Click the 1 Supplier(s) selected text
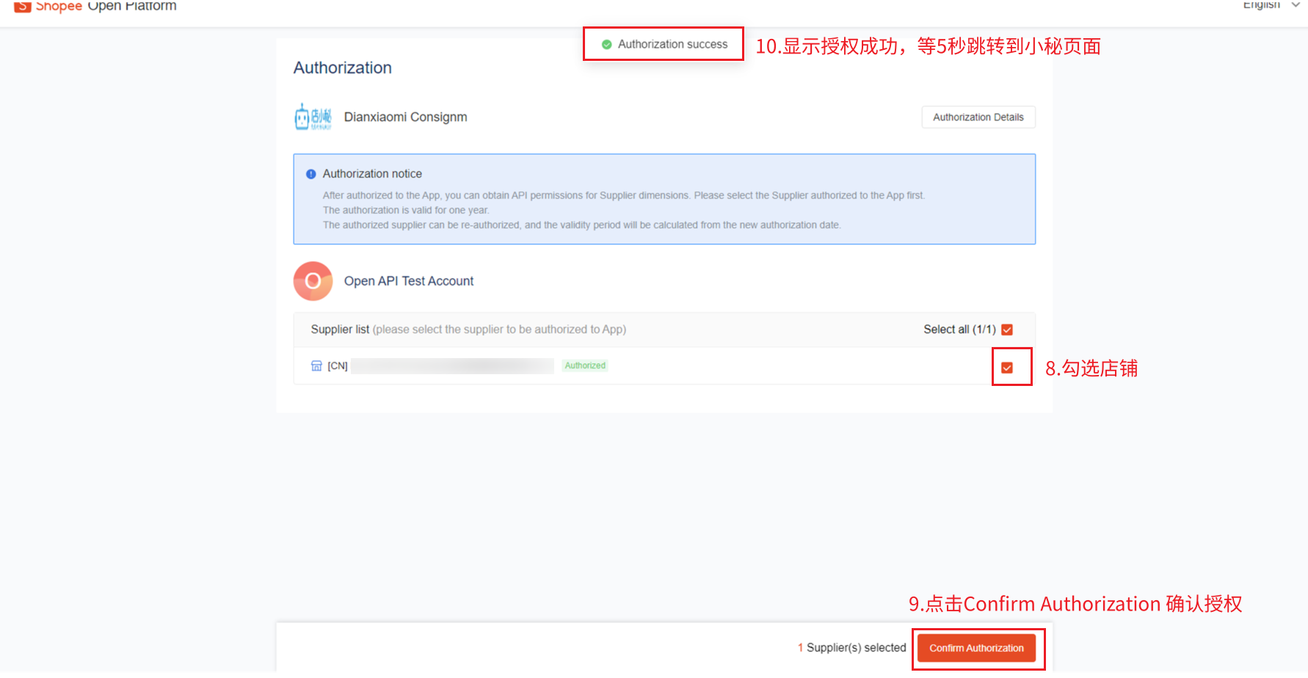This screenshot has height=678, width=1308. coord(852,648)
